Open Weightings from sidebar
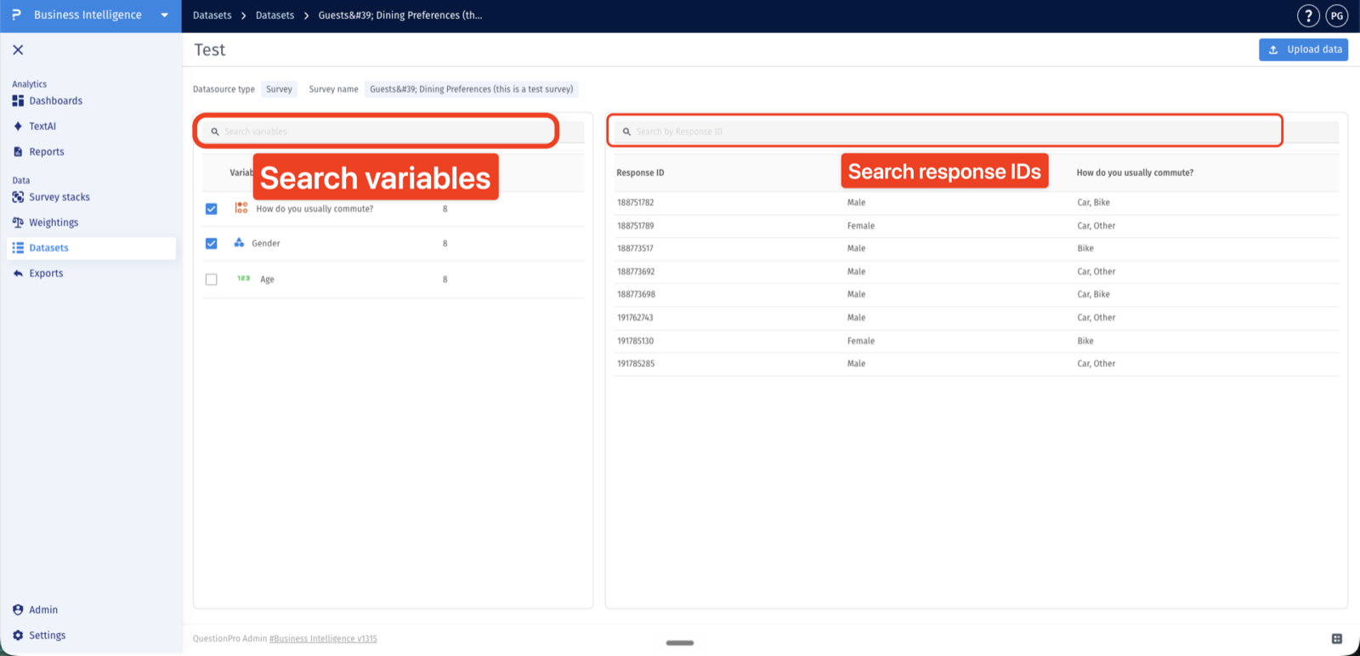This screenshot has width=1360, height=656. click(x=54, y=222)
